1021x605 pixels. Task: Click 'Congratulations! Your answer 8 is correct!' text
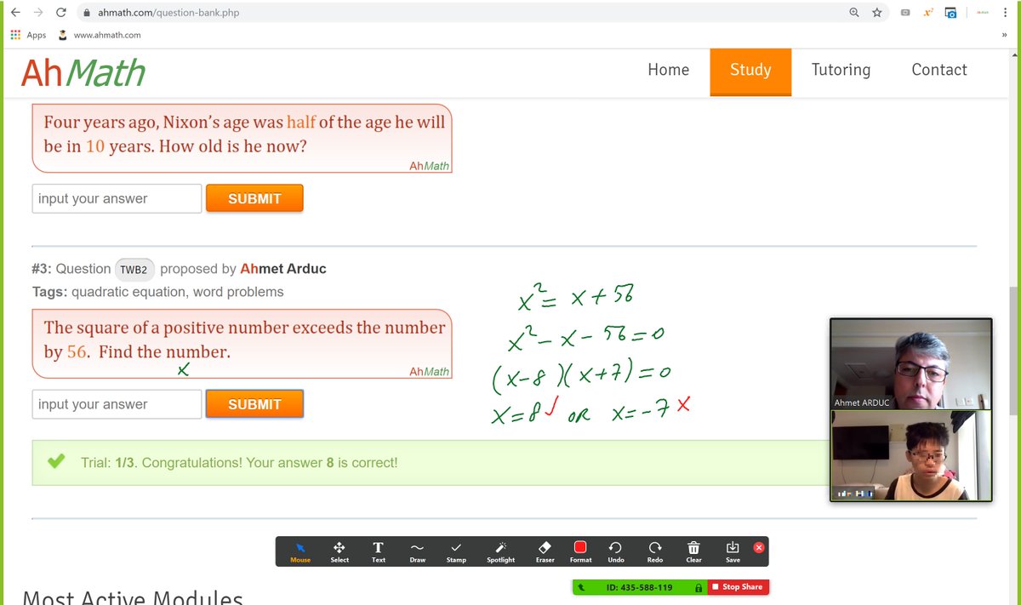point(270,463)
